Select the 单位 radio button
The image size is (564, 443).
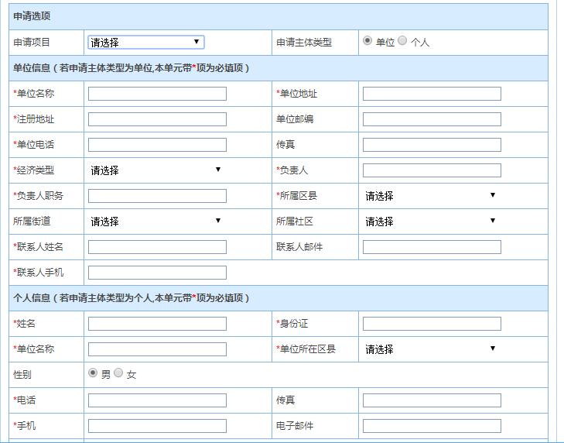tap(367, 41)
